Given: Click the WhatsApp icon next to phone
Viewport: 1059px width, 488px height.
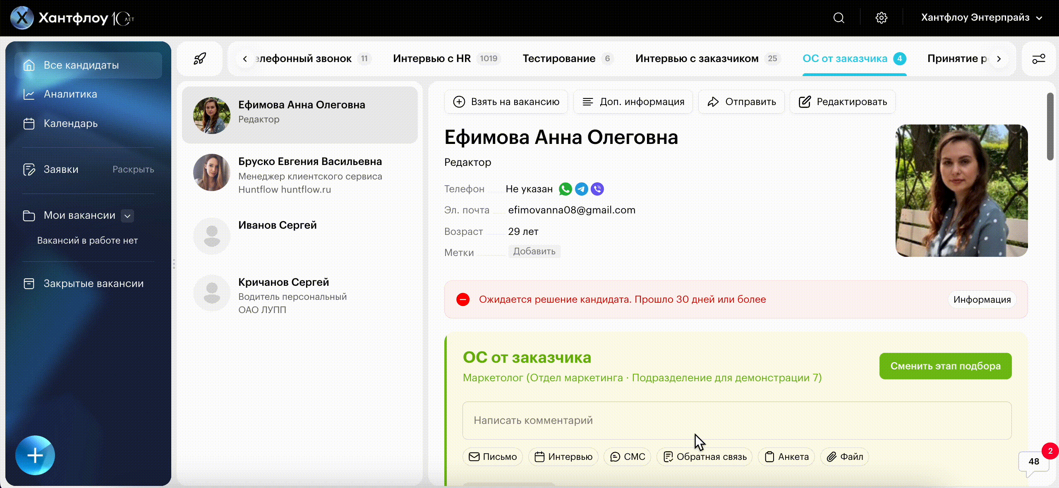Looking at the screenshot, I should 565,189.
